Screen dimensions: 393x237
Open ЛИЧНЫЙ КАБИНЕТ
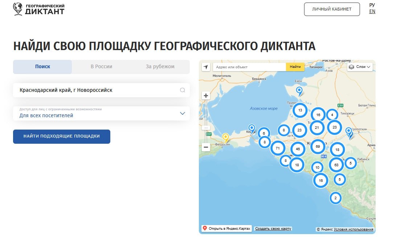click(x=332, y=9)
